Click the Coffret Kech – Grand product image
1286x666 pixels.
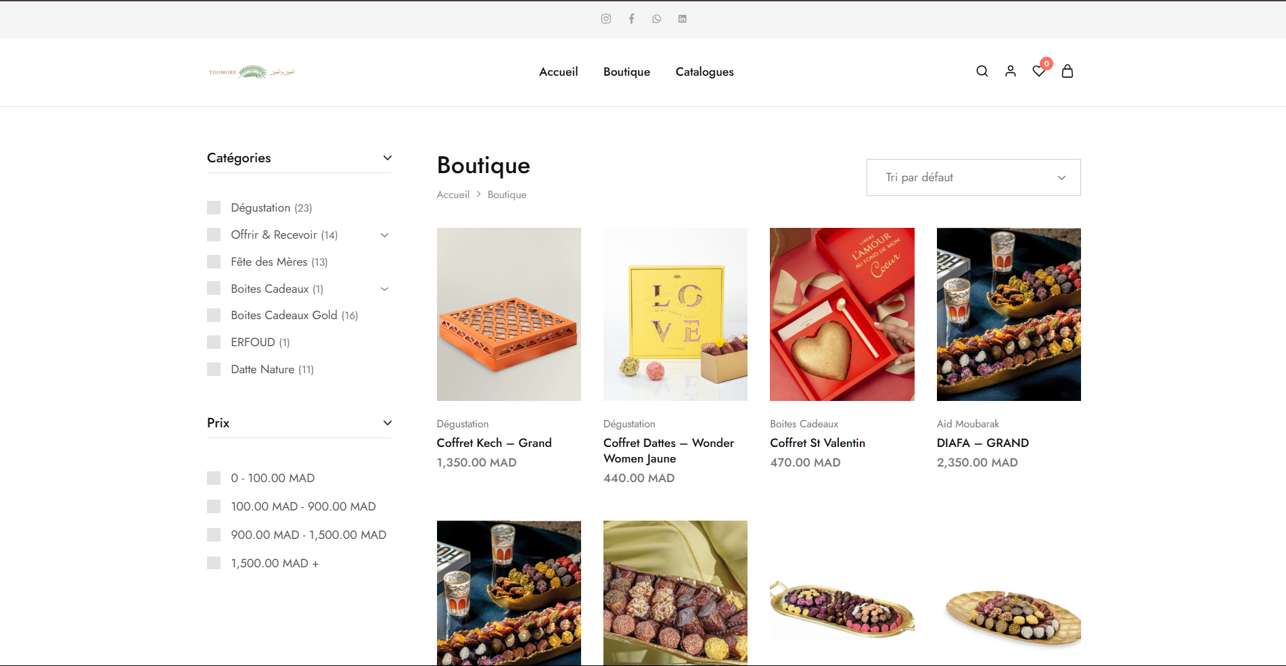[x=509, y=314]
